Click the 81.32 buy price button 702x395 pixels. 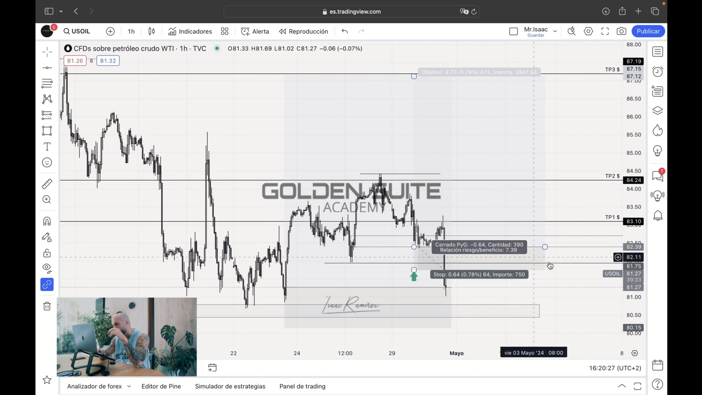108,61
